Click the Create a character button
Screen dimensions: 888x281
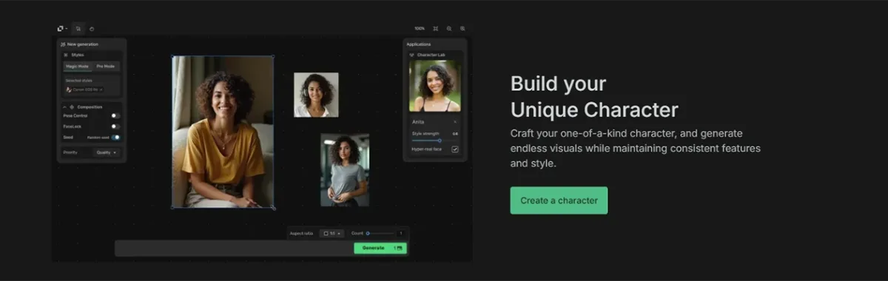pos(559,200)
